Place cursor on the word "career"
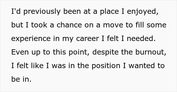This screenshot has width=177, height=92. click(x=87, y=39)
